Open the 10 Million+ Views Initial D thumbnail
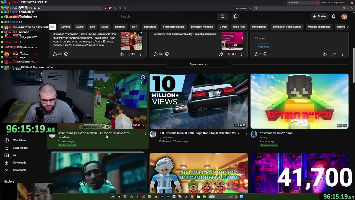 coord(199,101)
